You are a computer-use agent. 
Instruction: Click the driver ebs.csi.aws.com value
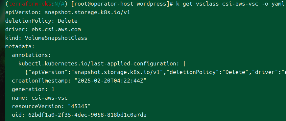pyautogui.click(x=56, y=29)
